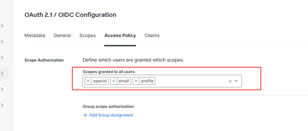Remove the email scope chip
The height and width of the screenshot is (131, 308).
(114, 81)
